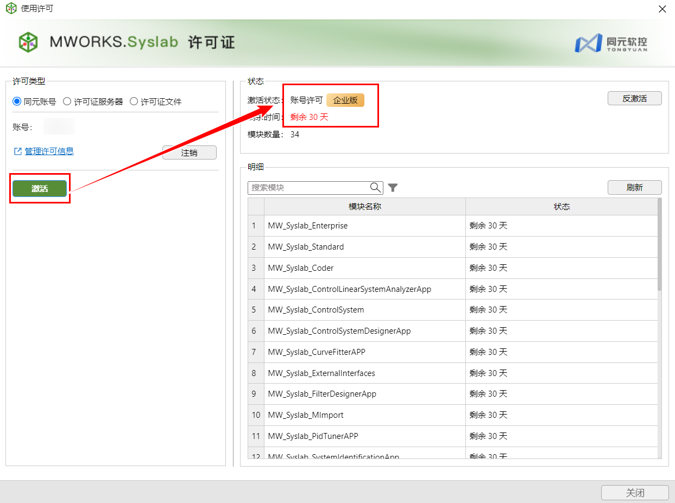Select the 许可证文件 radio option
The width and height of the screenshot is (675, 503).
[134, 101]
